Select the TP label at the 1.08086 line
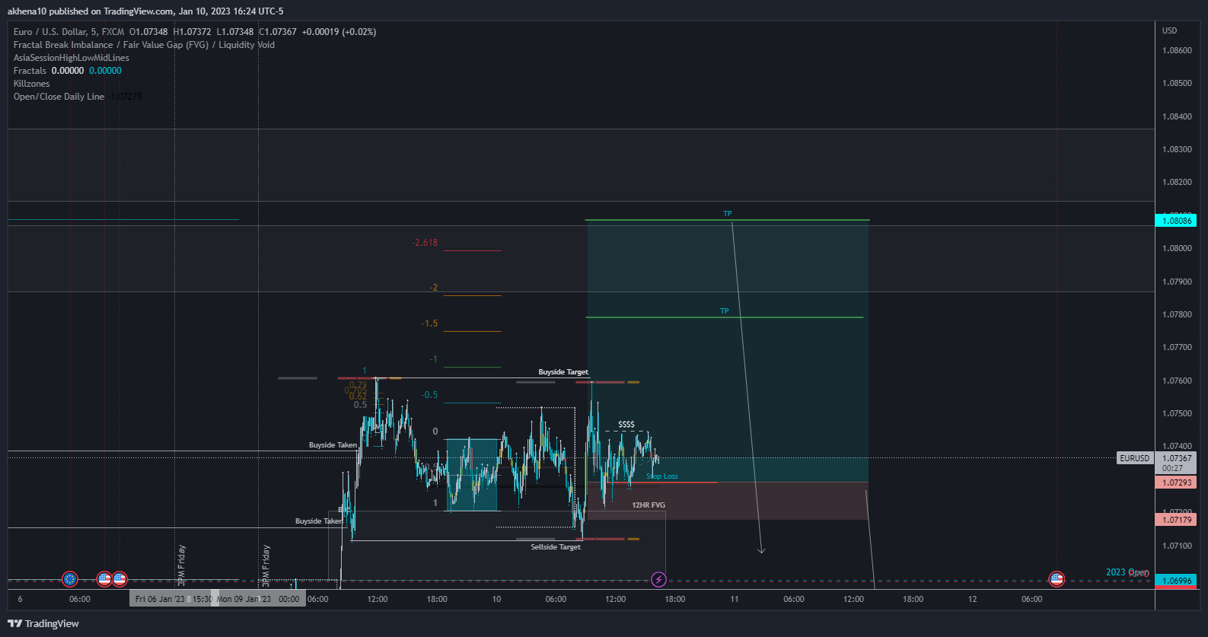Image resolution: width=1208 pixels, height=637 pixels. tap(728, 214)
